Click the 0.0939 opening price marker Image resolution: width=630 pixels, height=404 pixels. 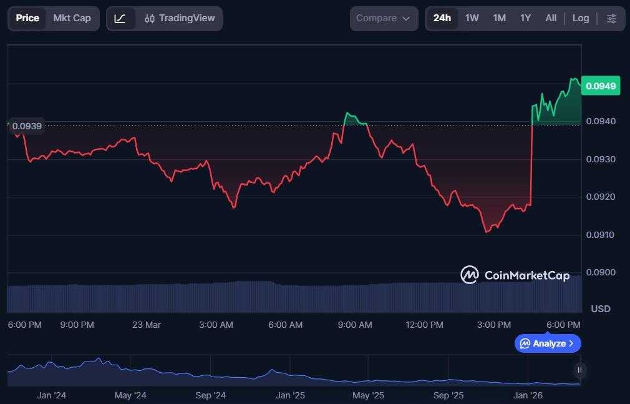[x=27, y=126]
